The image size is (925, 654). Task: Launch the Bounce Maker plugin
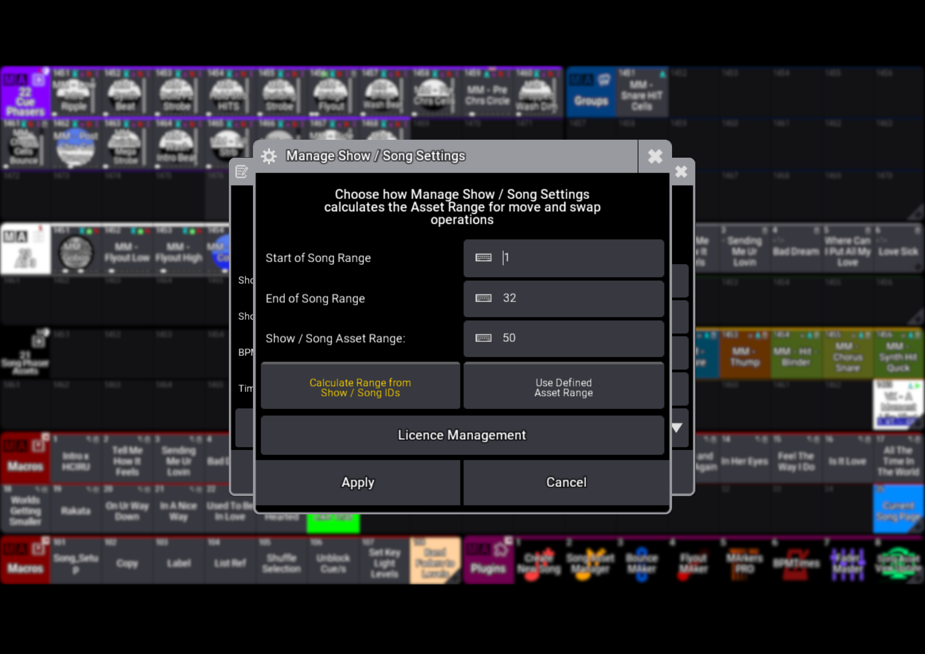[641, 561]
